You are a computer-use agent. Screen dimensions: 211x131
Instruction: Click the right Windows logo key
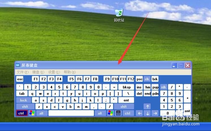tap(110, 113)
